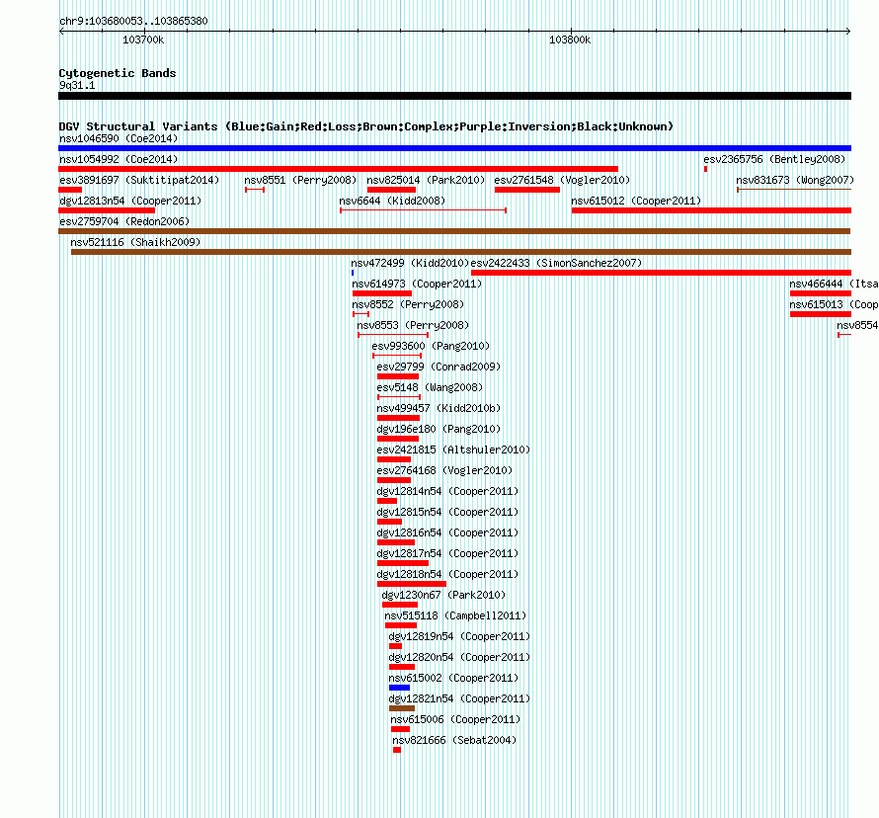Click nsv8553 (Perry2008) label

click(413, 325)
